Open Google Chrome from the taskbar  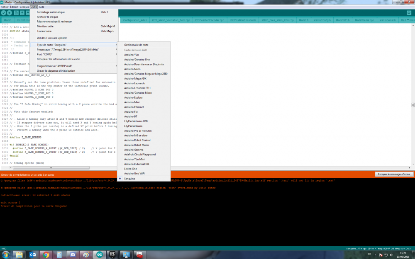(x=46, y=255)
